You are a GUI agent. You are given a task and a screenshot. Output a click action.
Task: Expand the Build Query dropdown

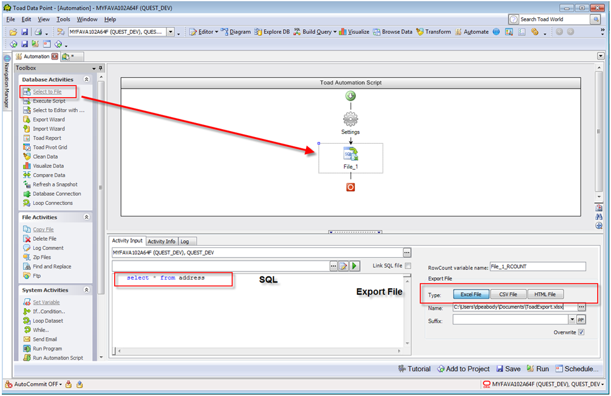pos(335,32)
